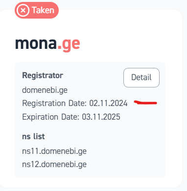
Task: Select the 03.11.2025 expiration date value
Action: 101,117
